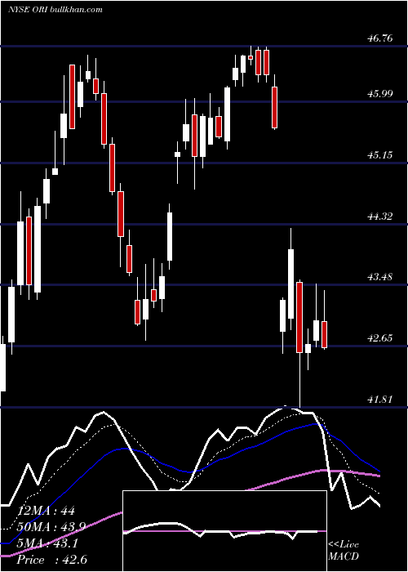Click the NYSE ORI bullkhan.com header text

[55, 9]
